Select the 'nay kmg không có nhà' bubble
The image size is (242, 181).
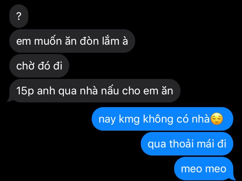162,119
